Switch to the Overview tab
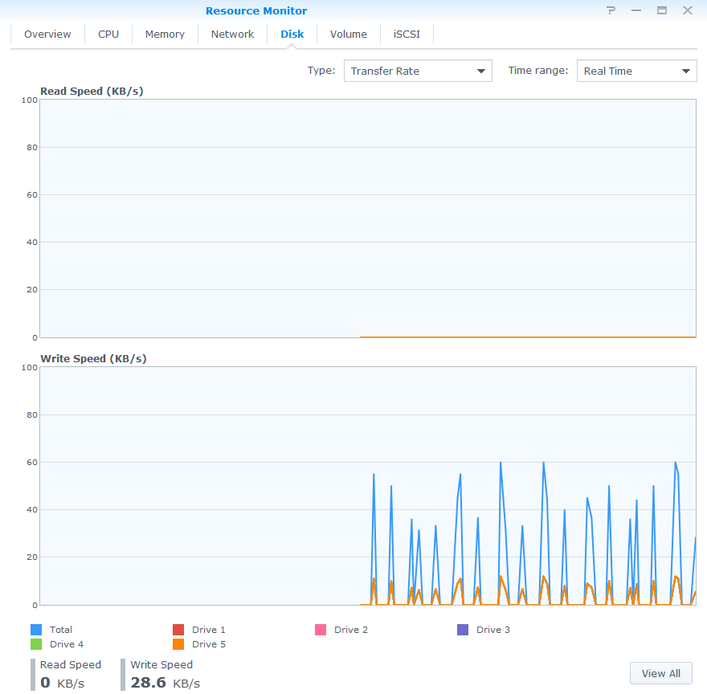The width and height of the screenshot is (707, 694). pyautogui.click(x=47, y=35)
